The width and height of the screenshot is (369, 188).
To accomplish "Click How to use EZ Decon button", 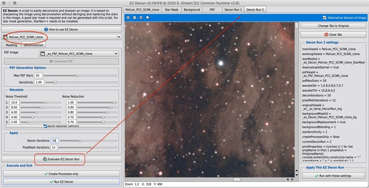I will tap(61, 29).
